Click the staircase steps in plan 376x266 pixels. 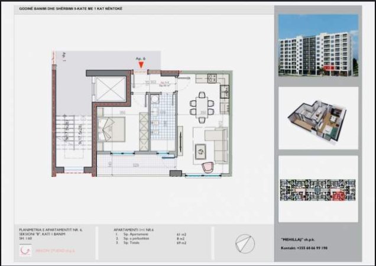74,132
